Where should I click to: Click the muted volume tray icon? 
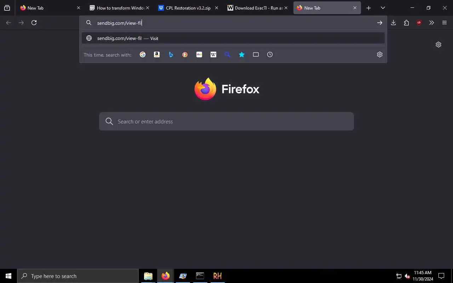pyautogui.click(x=407, y=276)
